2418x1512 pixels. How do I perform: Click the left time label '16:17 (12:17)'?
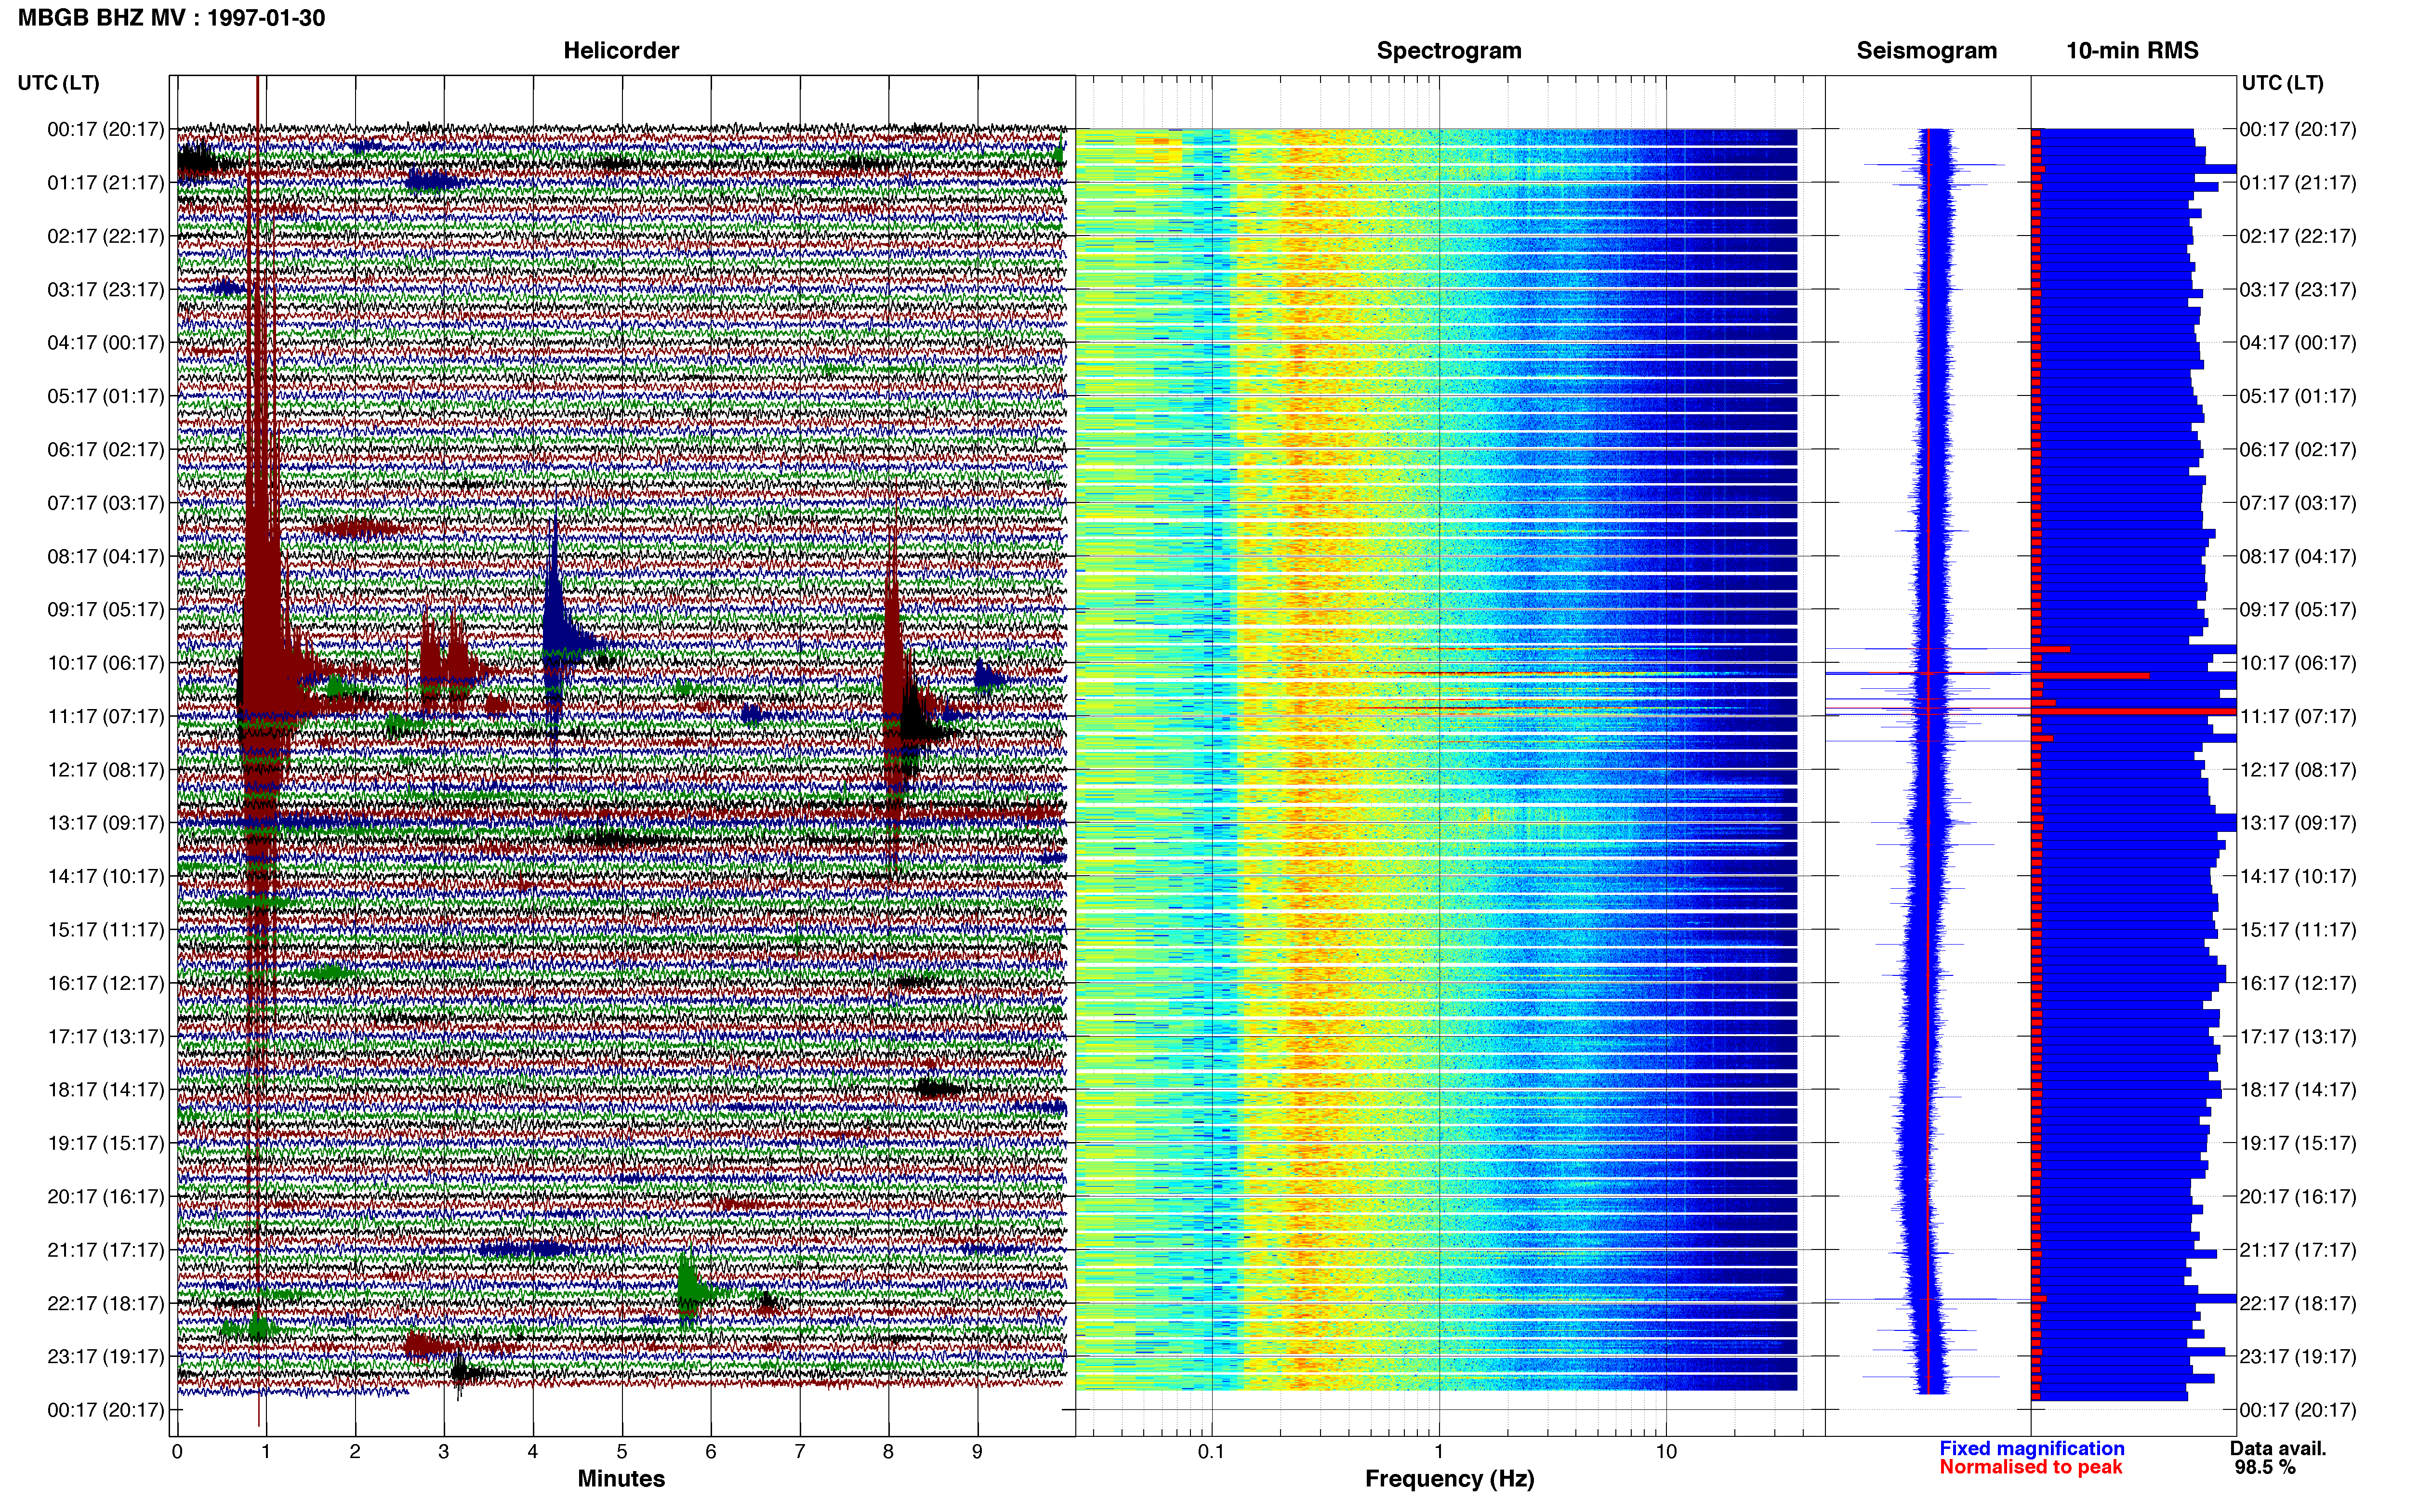106,983
